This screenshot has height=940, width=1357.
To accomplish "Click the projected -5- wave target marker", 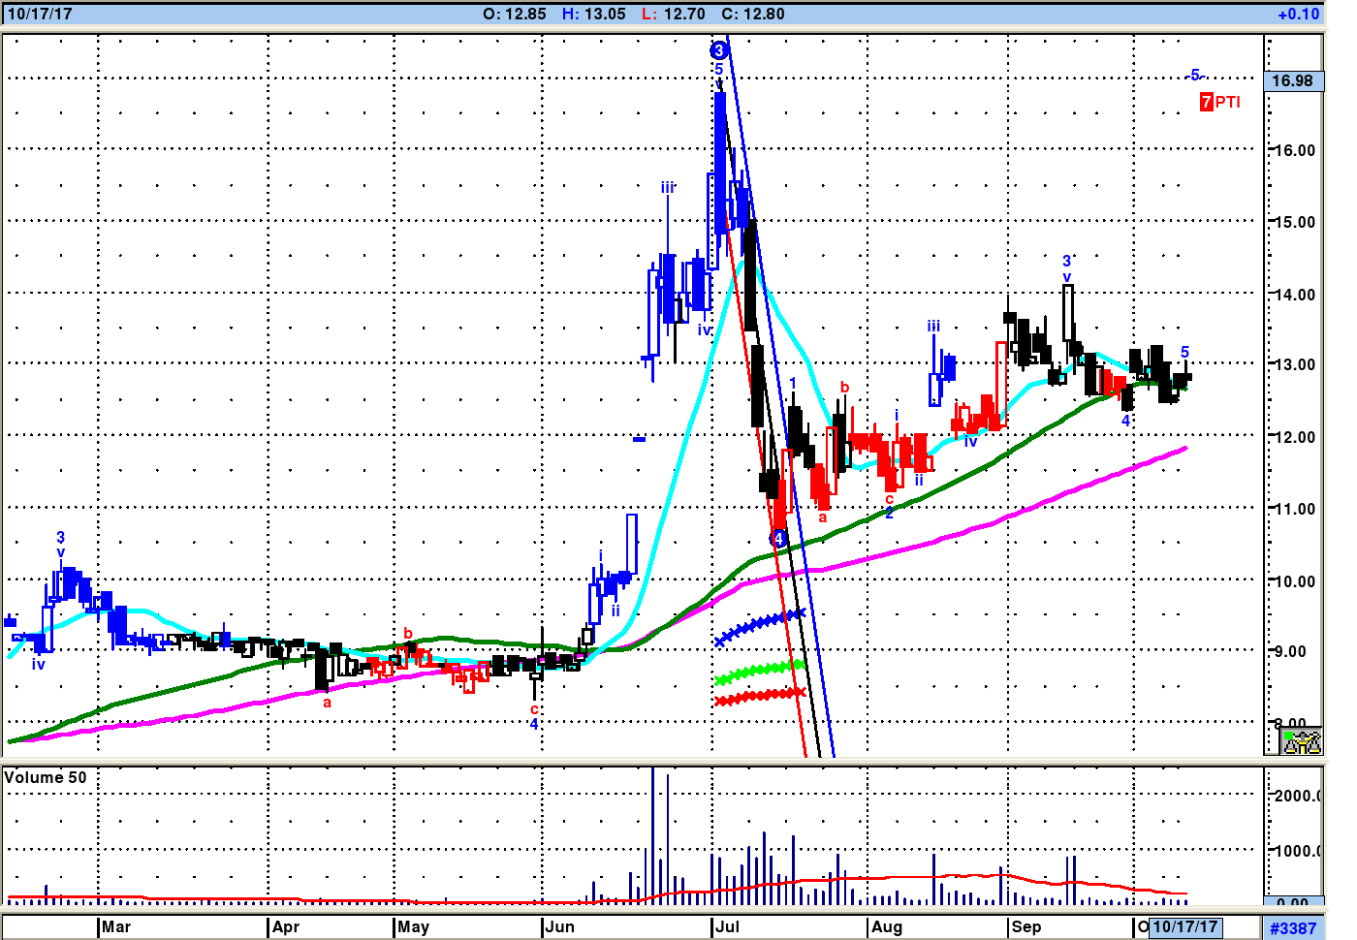I will [1195, 76].
